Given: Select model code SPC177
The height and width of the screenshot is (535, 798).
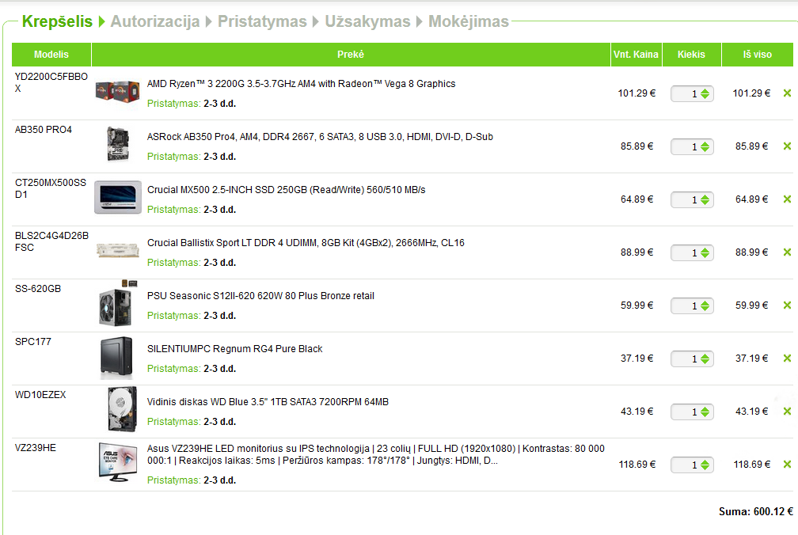Looking at the screenshot, I should tap(33, 342).
